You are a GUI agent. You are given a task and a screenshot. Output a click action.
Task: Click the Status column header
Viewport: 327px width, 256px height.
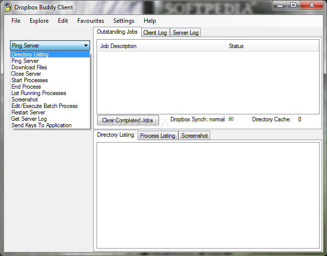272,46
